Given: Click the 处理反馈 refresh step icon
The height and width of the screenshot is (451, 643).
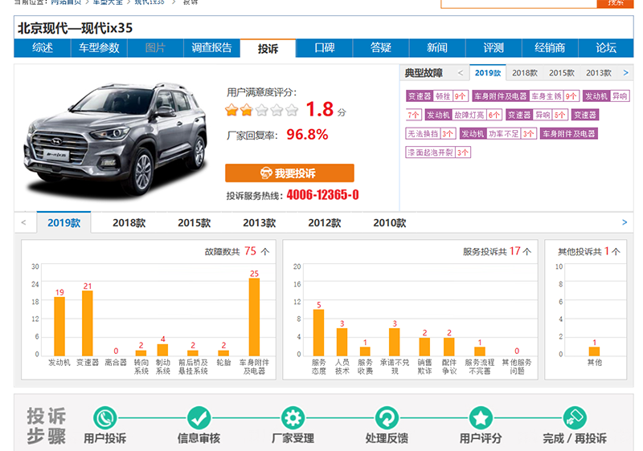Looking at the screenshot, I should point(387,418).
